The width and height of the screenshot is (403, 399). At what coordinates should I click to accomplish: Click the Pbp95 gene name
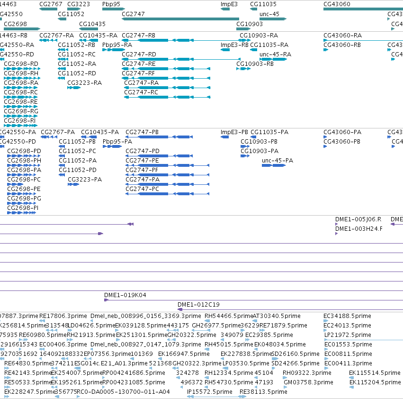pyautogui.click(x=111, y=4)
